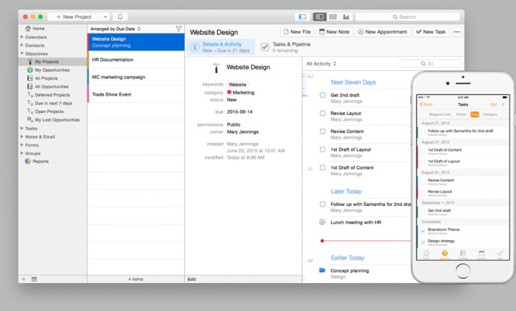Click the All activity search field
Viewport: 516px width, 311px height.
[x=431, y=64]
